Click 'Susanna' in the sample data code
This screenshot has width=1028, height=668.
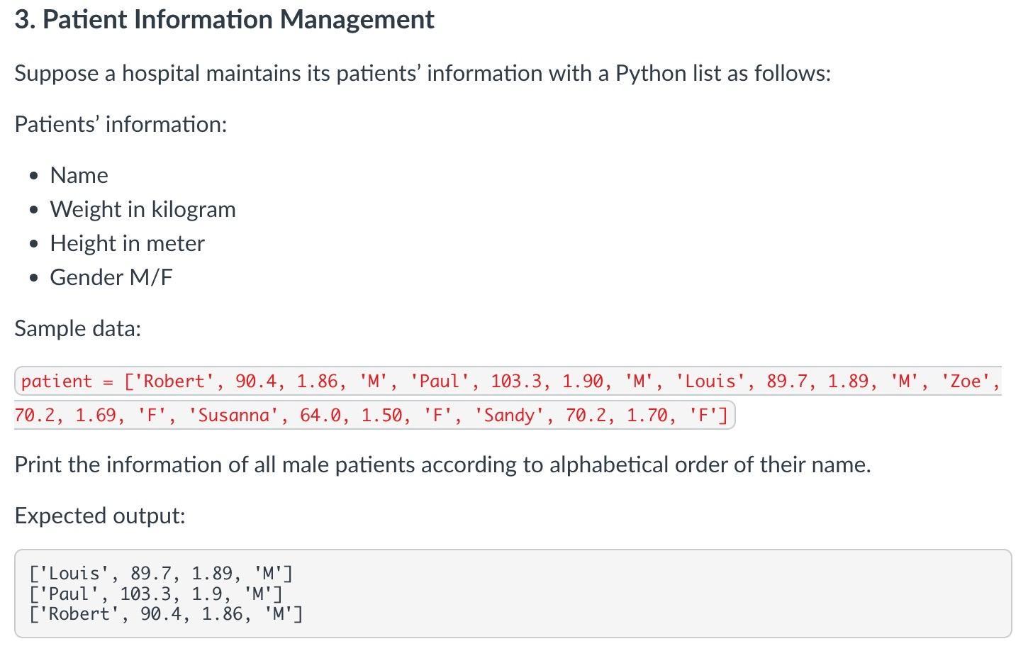click(x=233, y=416)
